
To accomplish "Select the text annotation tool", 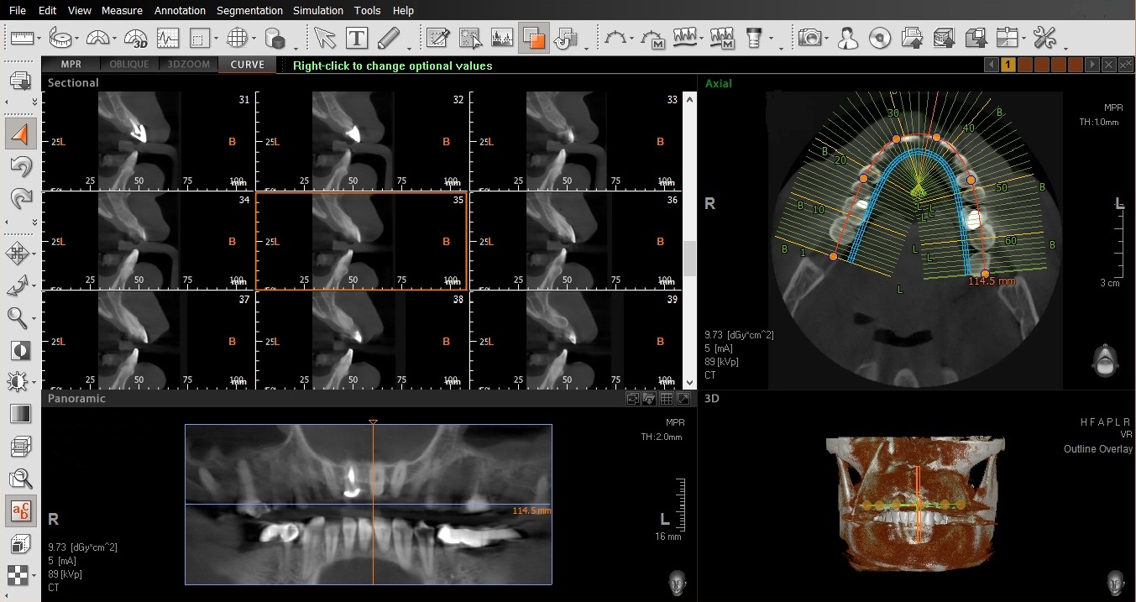I will click(357, 38).
